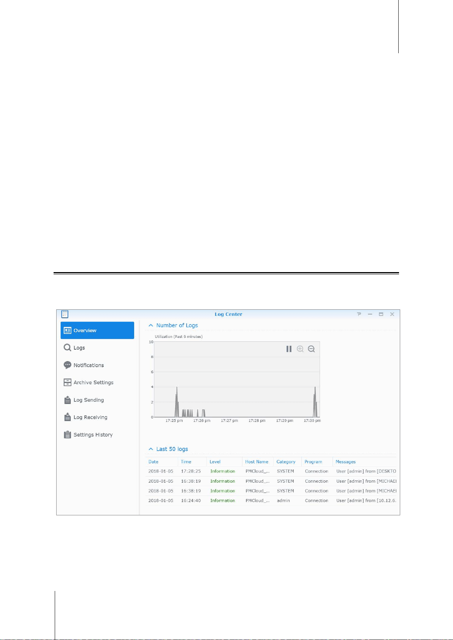Click the Archive Settings drawer icon
The image size is (453, 640).
pos(67,382)
